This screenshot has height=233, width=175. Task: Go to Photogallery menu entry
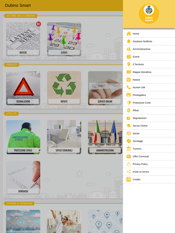pyautogui.click(x=149, y=95)
